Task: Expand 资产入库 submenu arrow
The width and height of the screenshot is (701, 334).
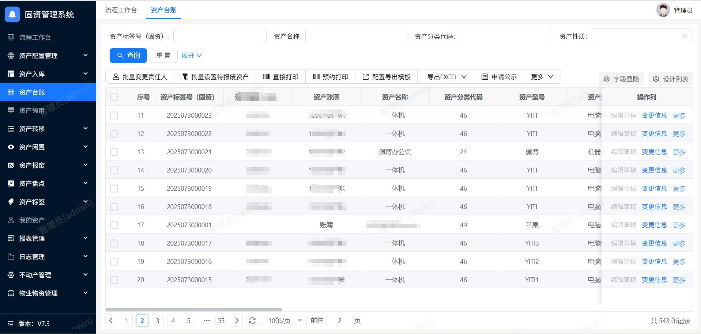Action: 86,73
